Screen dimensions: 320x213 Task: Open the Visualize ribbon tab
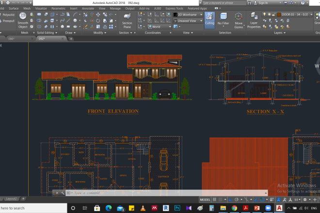(41, 8)
